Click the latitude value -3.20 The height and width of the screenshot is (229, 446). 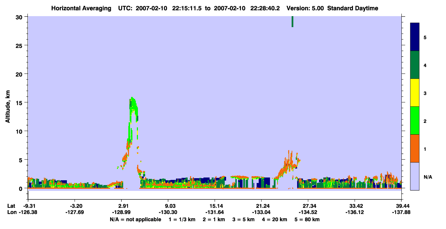[x=74, y=206]
